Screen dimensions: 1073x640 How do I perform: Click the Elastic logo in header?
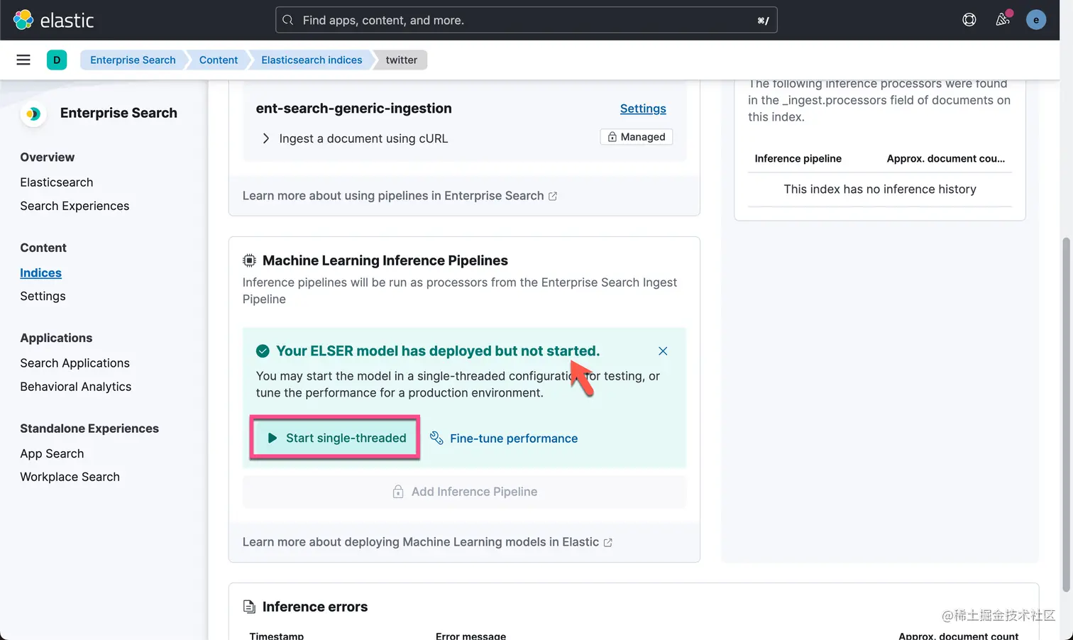[54, 20]
